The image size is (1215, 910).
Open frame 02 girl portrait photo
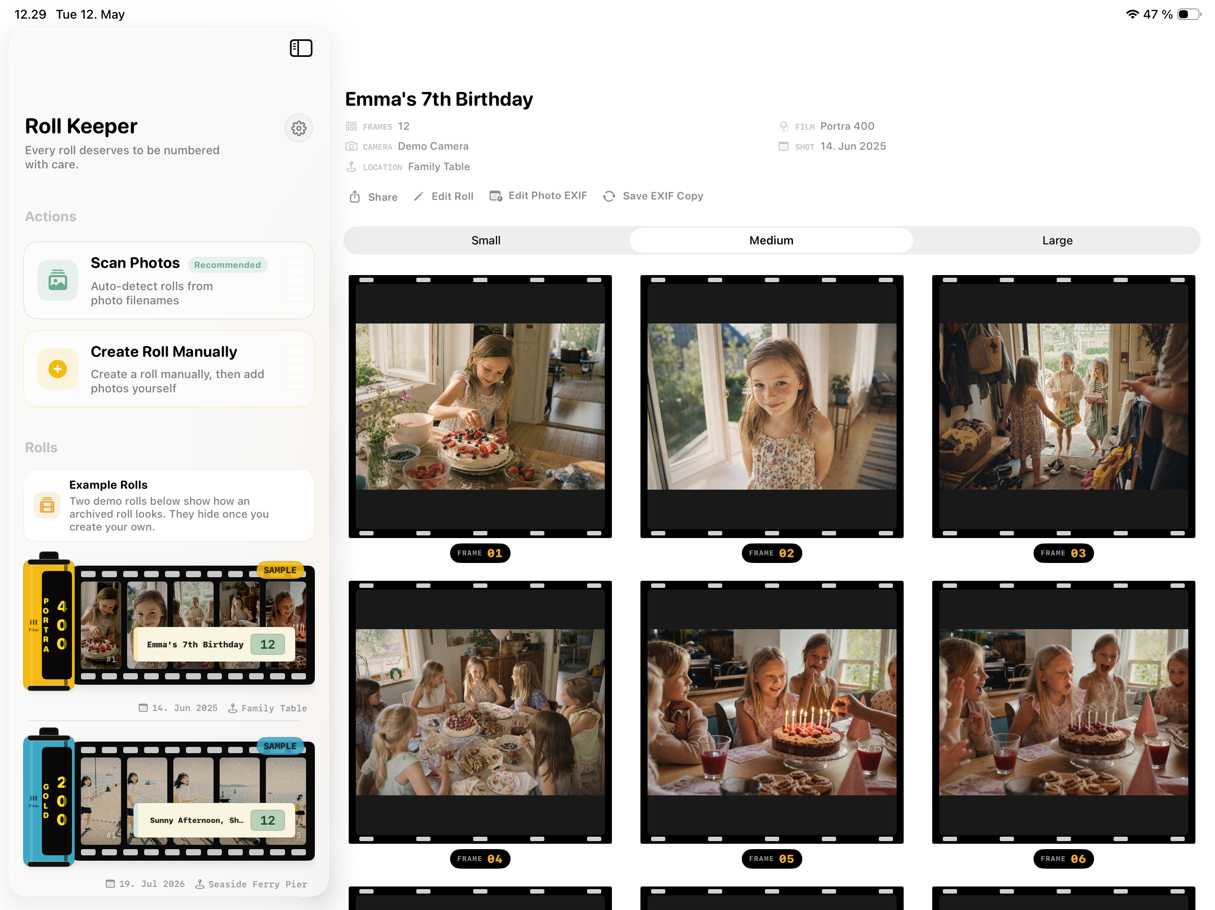tap(772, 406)
